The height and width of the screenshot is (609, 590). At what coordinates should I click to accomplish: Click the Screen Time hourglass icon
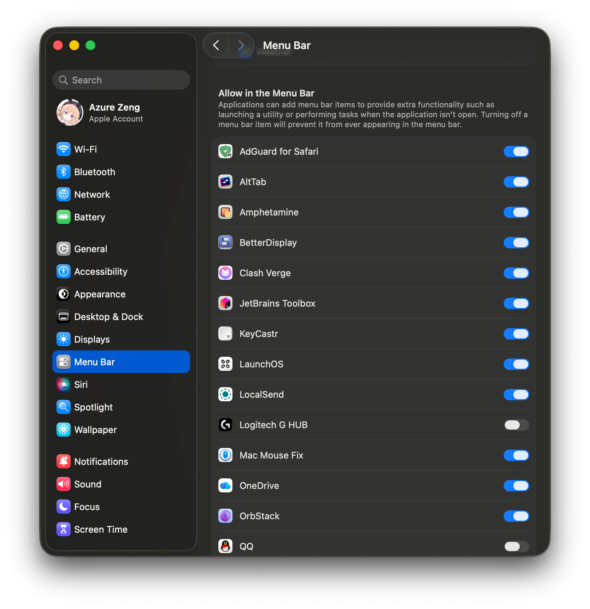[x=64, y=530]
